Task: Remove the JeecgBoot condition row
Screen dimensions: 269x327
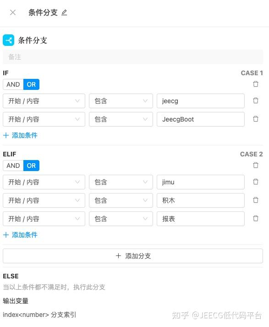Action: (255, 119)
